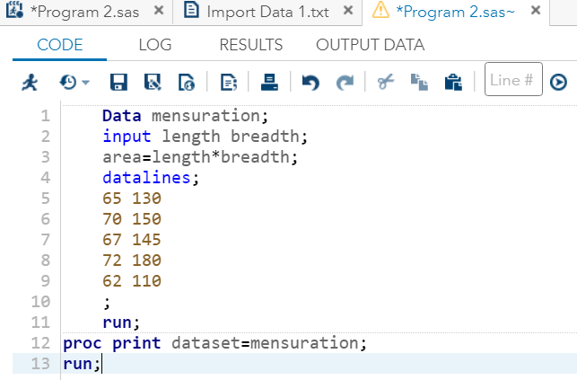Print the code with the printer icon
This screenshot has width=577, height=380.
[269, 82]
